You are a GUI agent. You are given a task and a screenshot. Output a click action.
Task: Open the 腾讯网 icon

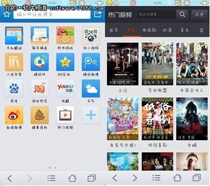pyautogui.click(x=39, y=62)
